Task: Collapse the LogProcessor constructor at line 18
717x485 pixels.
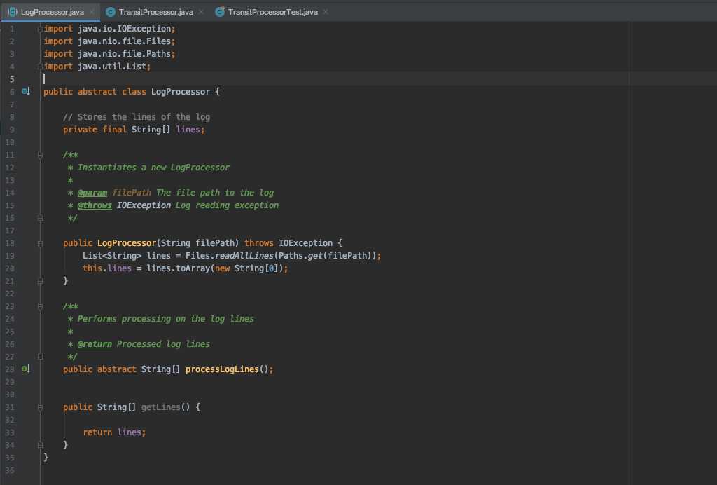Action: (40, 243)
